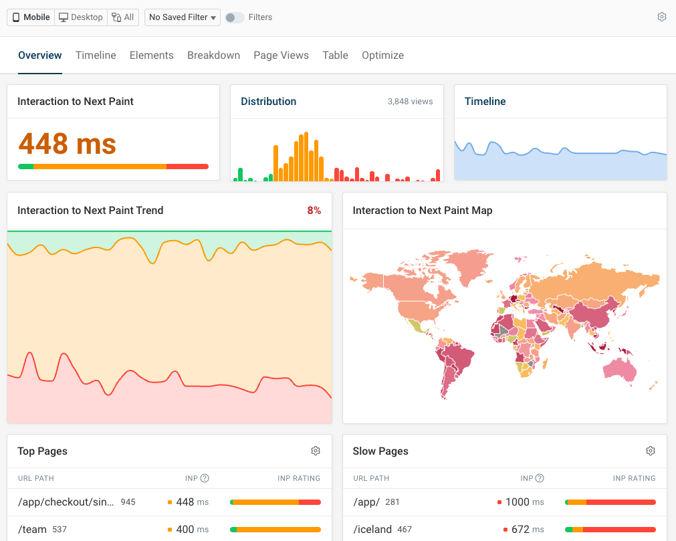
Task: Click the Top Pages settings gear
Action: point(316,451)
